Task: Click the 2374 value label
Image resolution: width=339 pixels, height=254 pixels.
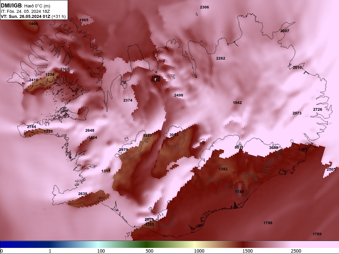Action: 128,100
